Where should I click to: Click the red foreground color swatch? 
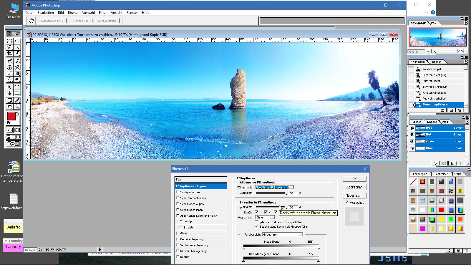coord(11,116)
